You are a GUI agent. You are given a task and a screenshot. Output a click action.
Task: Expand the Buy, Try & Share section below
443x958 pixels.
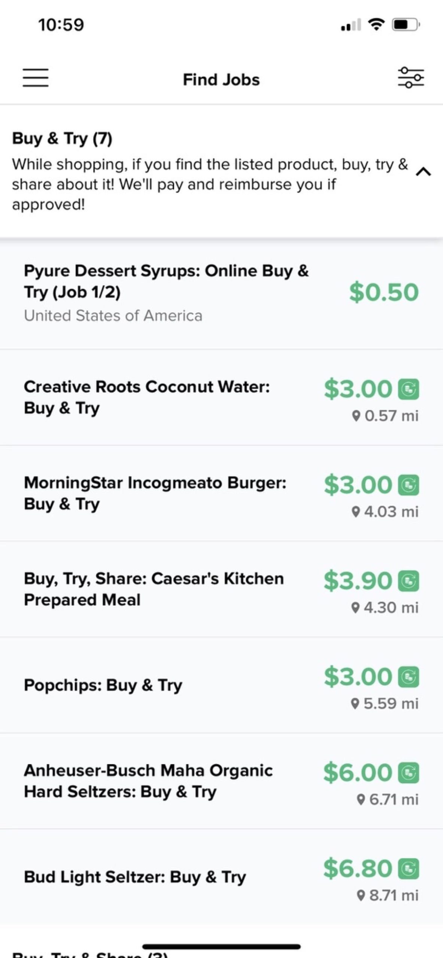(x=90, y=954)
